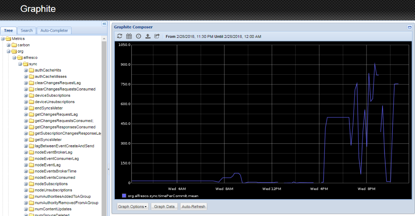
Task: Expand the nodeEventLag metric node
Action: [25, 165]
